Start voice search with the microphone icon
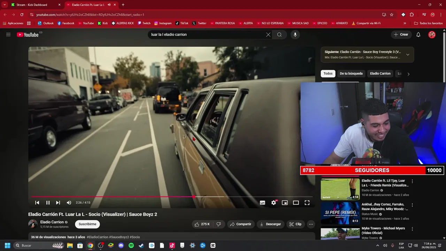Viewport: 446px width, 251px height. (295, 35)
